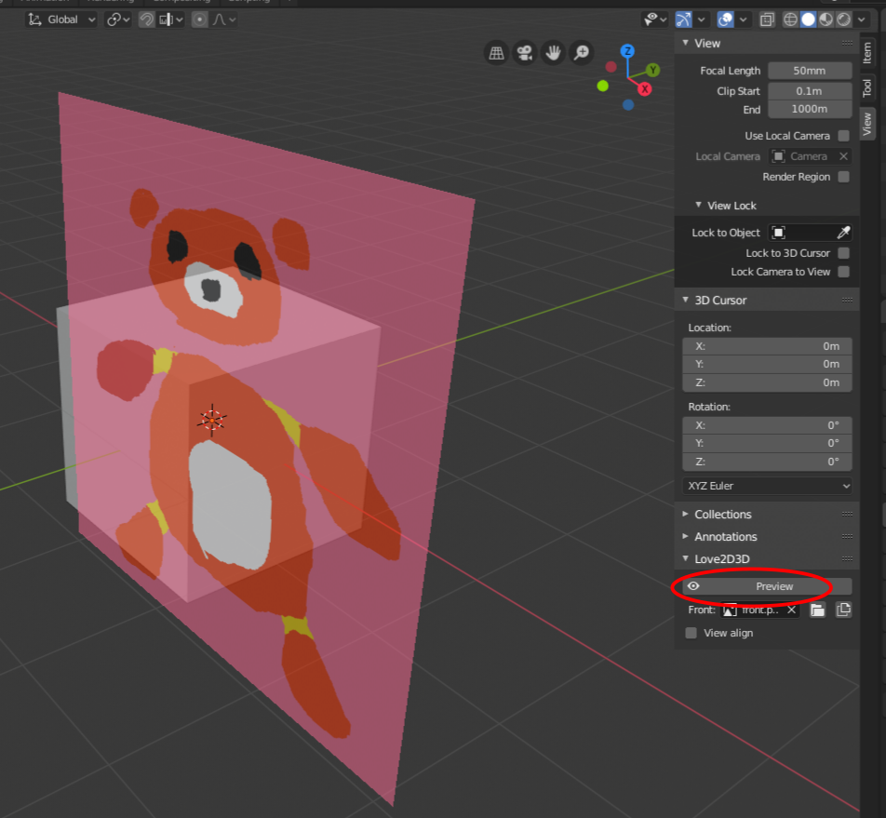
Task: Open transform pivot point dropdown
Action: [118, 20]
